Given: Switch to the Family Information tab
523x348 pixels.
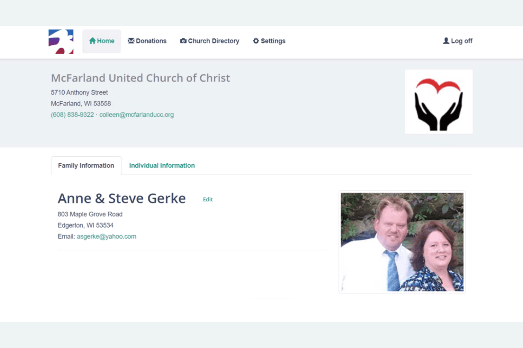Looking at the screenshot, I should 86,166.
